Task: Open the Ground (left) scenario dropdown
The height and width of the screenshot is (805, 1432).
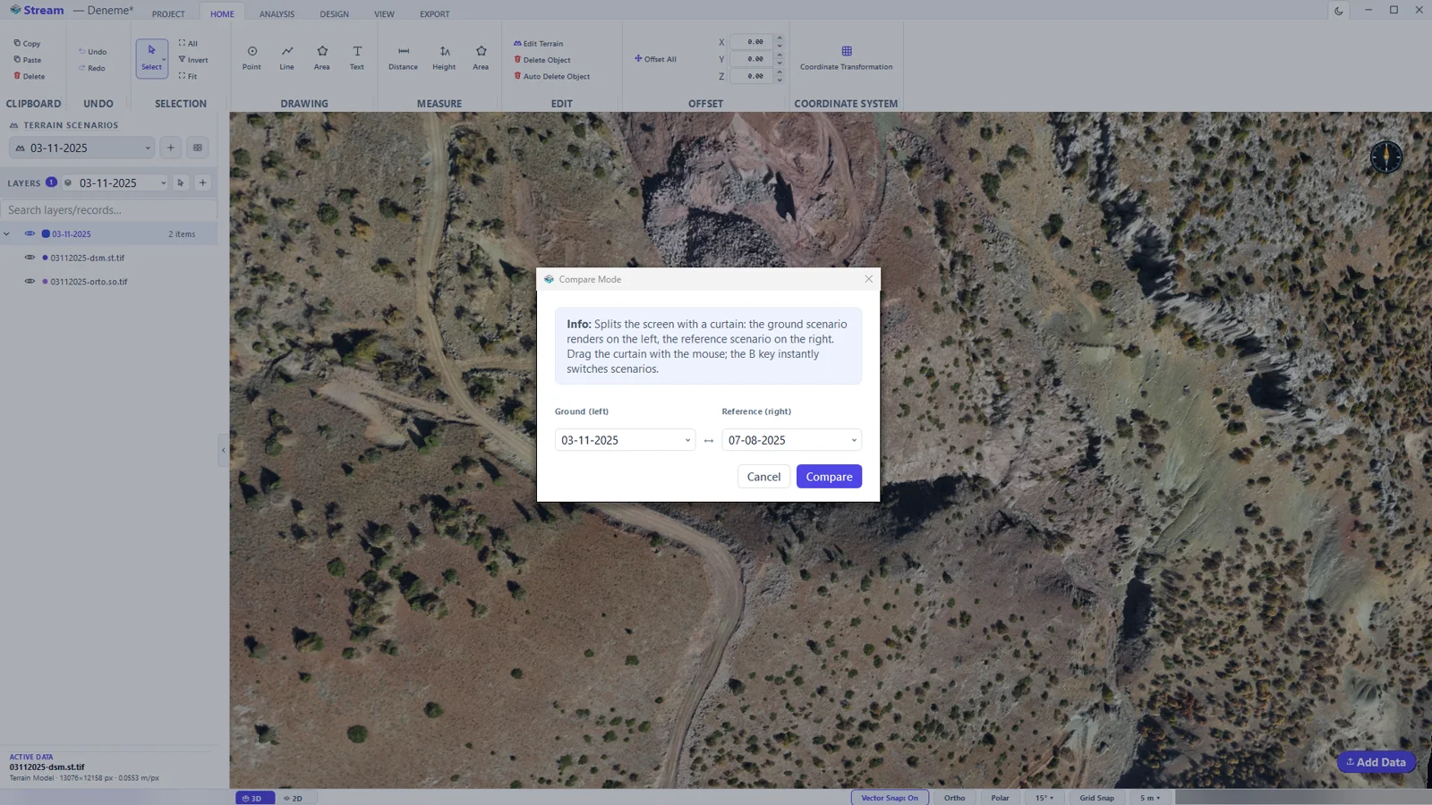Action: (x=625, y=440)
